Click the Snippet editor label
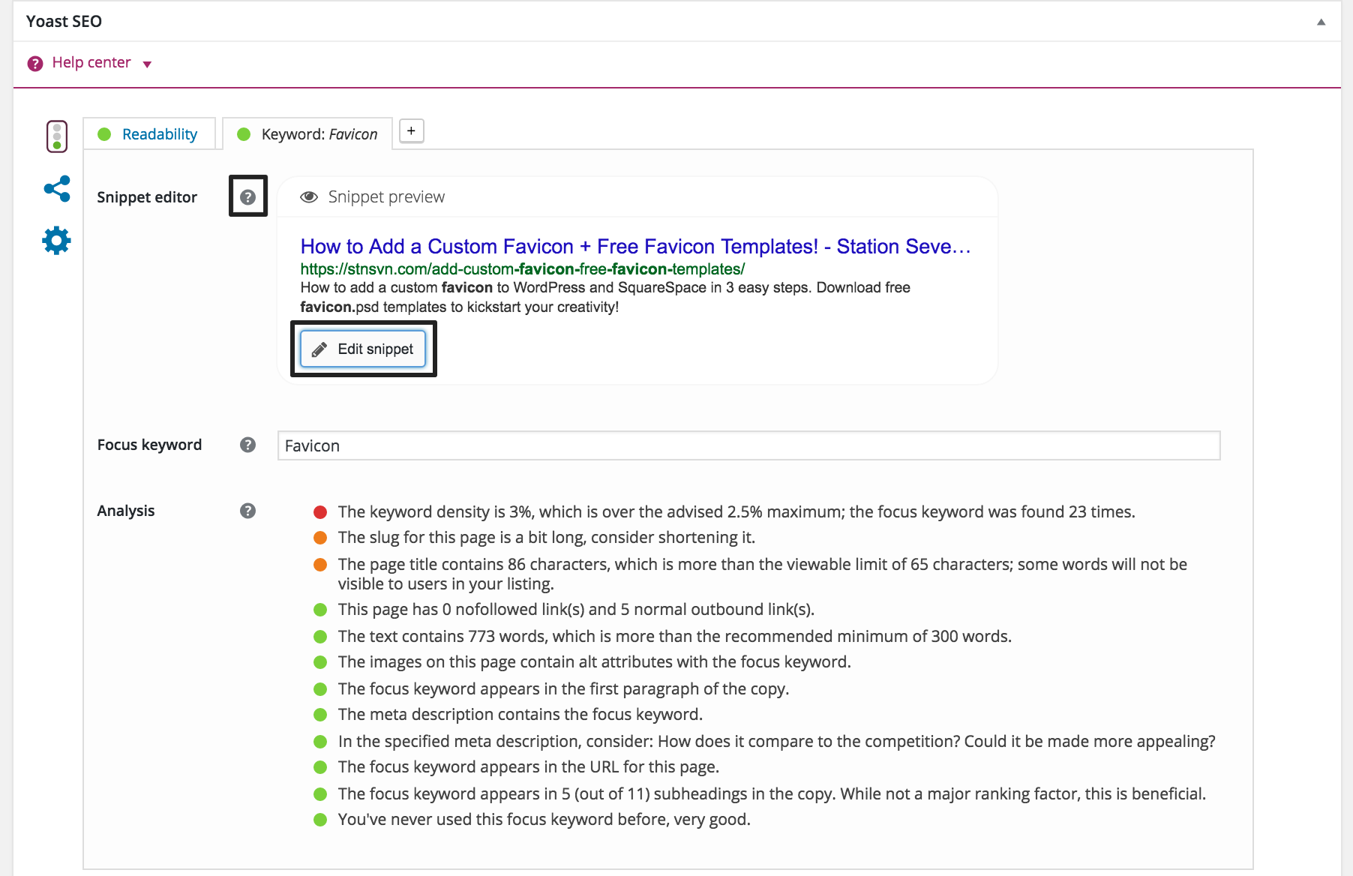Screen dimensions: 1353x876 tap(147, 196)
